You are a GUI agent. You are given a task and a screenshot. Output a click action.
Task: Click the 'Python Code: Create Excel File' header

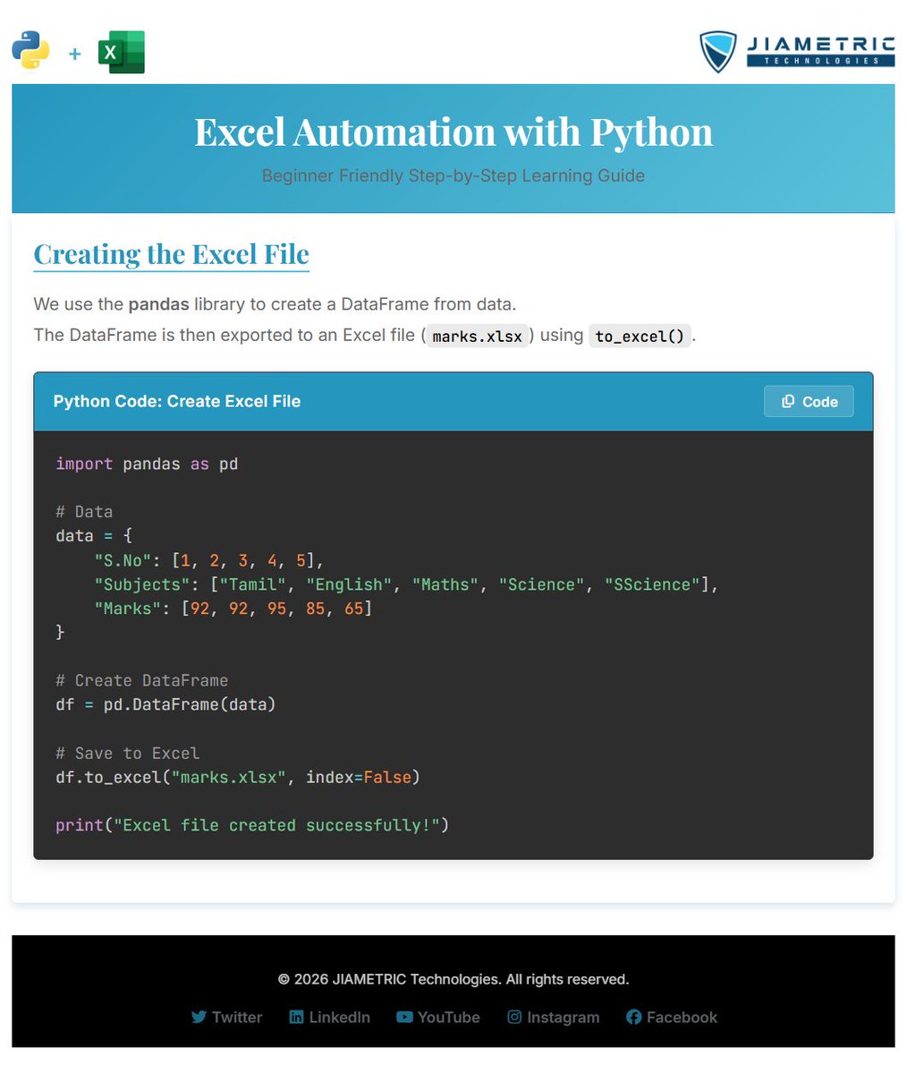point(177,402)
